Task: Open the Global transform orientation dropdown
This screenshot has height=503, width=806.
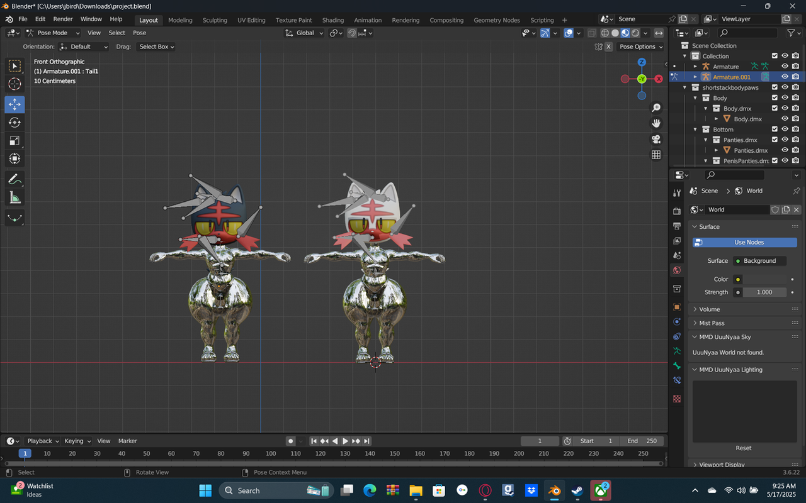Action: pos(304,33)
